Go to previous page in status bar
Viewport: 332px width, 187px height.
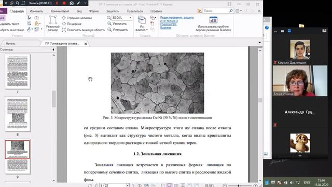pos(95,185)
